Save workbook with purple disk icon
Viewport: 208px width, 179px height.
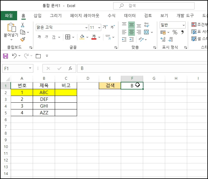click(6, 56)
